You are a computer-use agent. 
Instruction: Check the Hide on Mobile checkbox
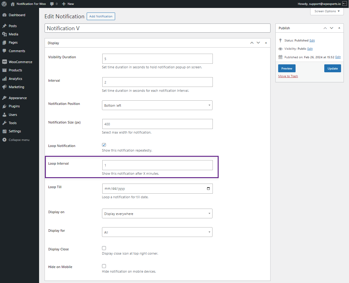[104, 266]
